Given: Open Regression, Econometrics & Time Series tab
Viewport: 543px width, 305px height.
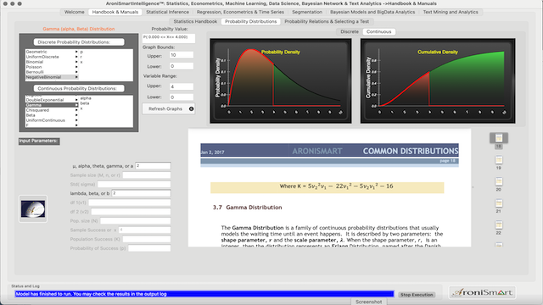Looking at the screenshot, I should 240,12.
